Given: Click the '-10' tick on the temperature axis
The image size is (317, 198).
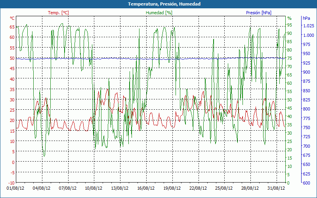Looking at the screenshot, I should pos(11,183).
